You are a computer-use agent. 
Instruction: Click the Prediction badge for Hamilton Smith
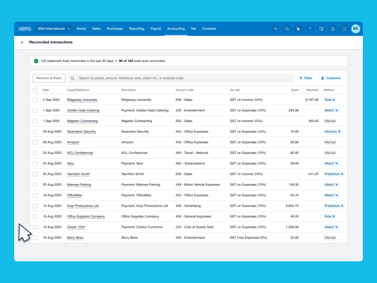pyautogui.click(x=334, y=174)
